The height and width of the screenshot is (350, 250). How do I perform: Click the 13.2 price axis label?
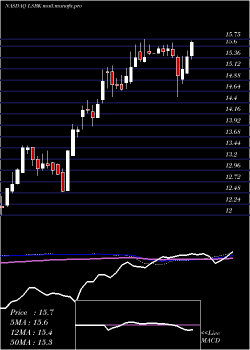pyautogui.click(x=231, y=154)
